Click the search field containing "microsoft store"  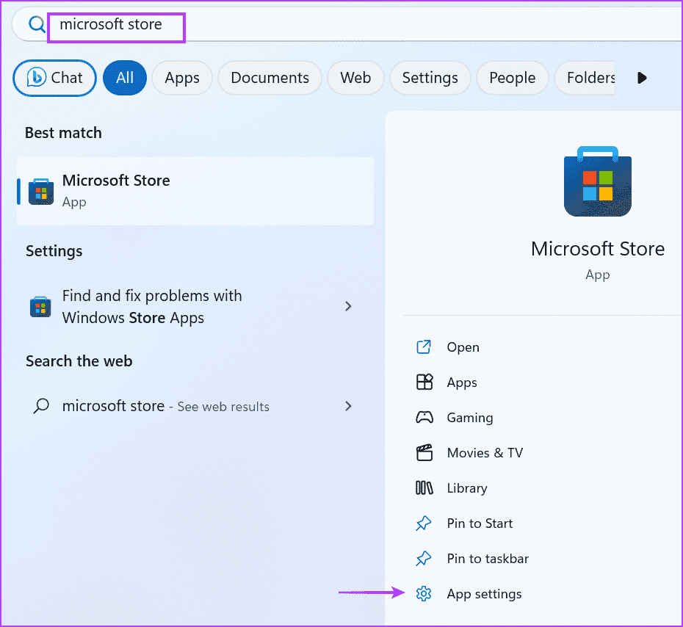point(348,24)
